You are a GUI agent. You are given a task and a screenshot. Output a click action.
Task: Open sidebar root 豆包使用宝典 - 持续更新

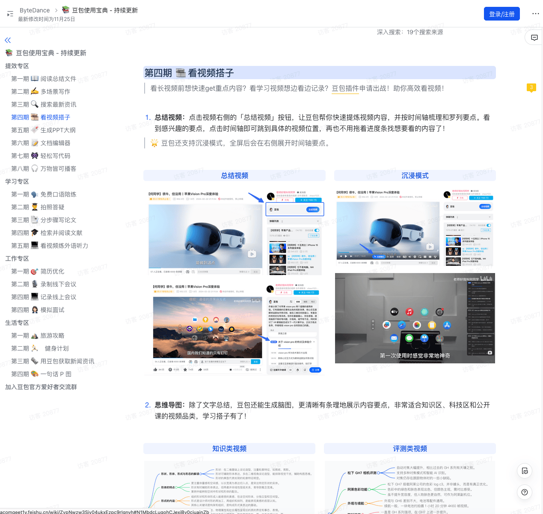click(51, 53)
